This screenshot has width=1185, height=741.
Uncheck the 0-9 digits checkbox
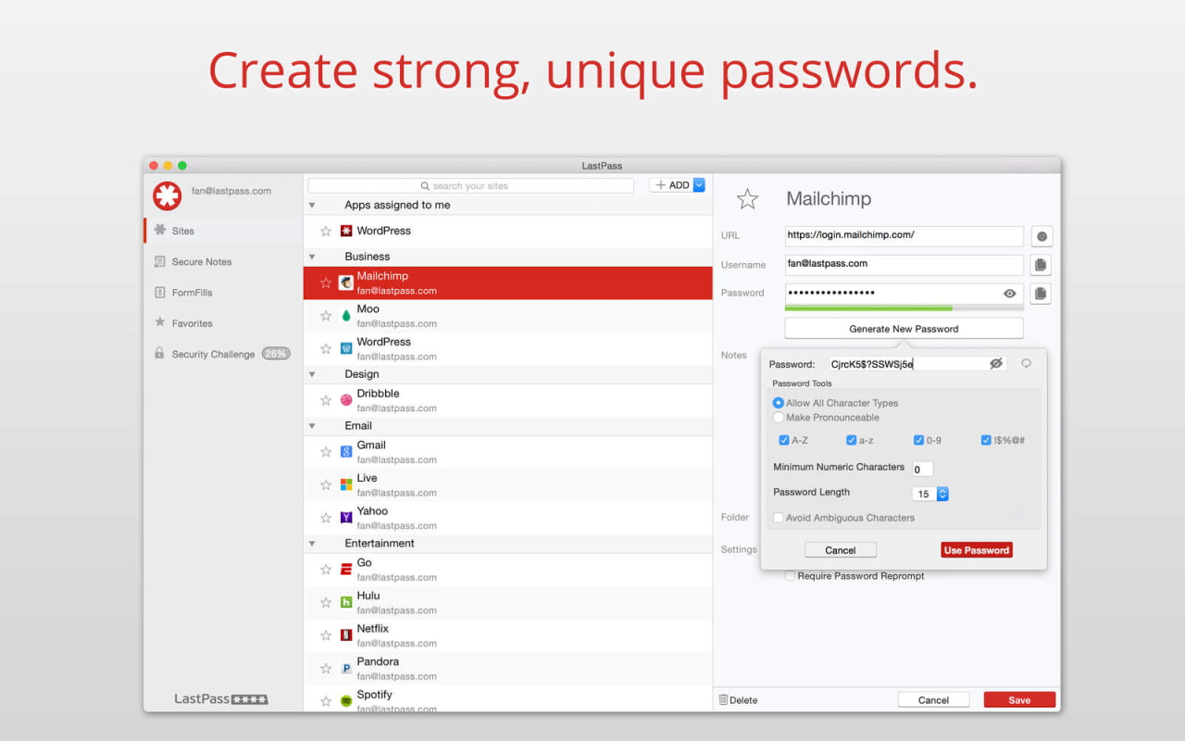tap(918, 440)
